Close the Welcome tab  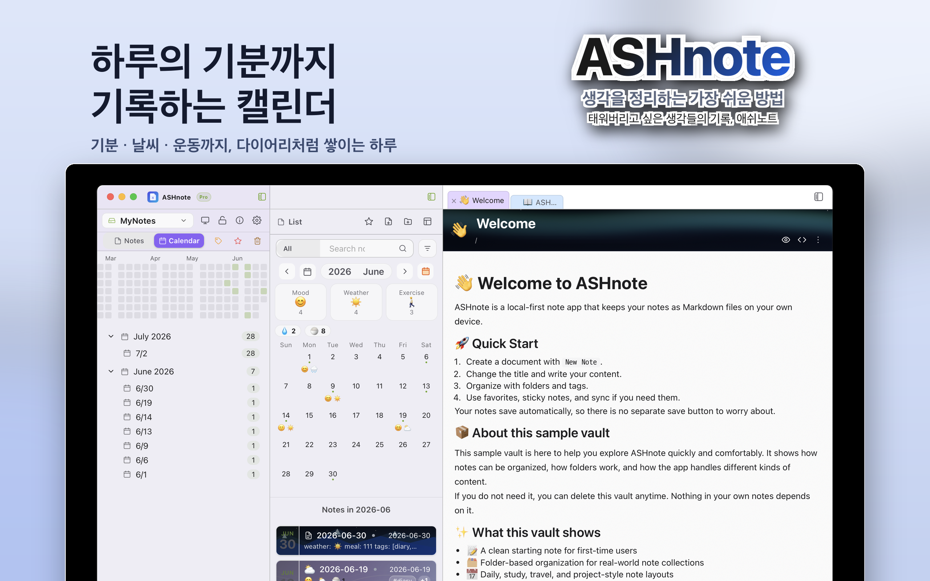[454, 201]
